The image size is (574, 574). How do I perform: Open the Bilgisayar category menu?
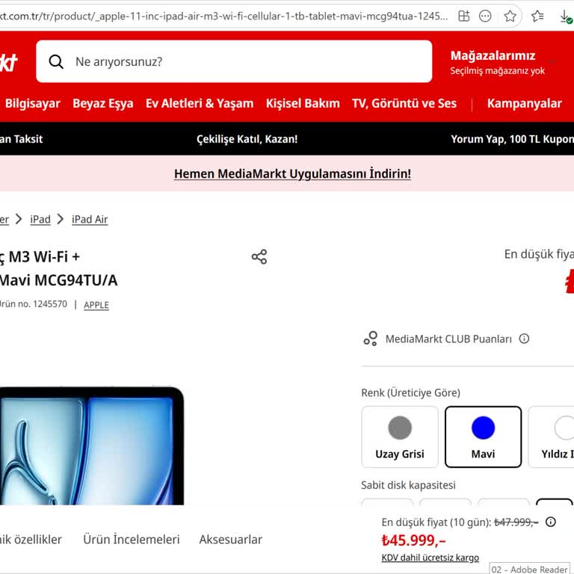33,103
